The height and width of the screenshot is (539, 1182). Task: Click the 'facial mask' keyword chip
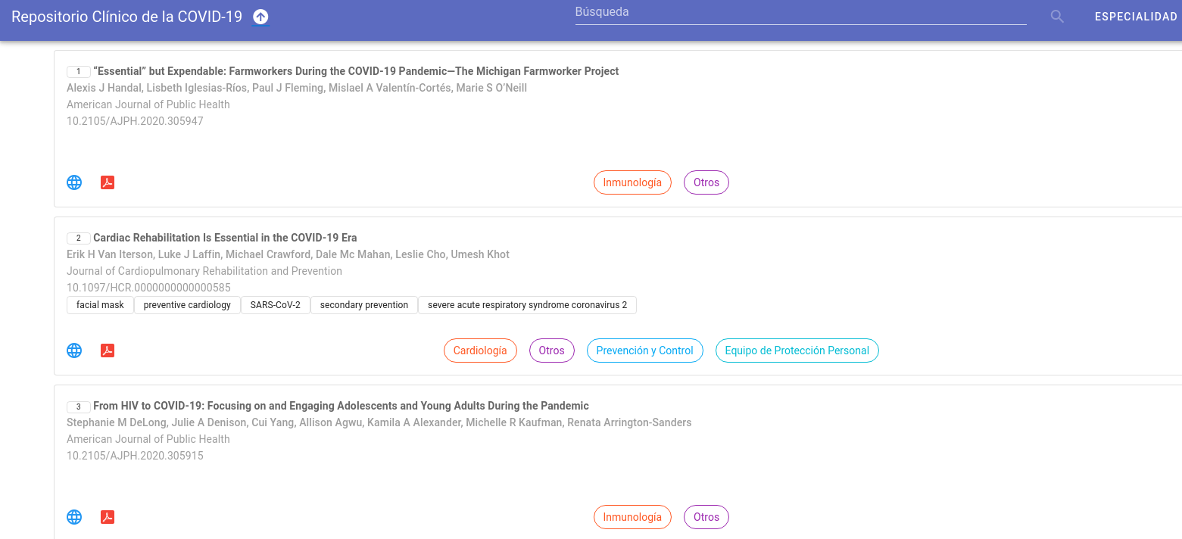tap(100, 305)
